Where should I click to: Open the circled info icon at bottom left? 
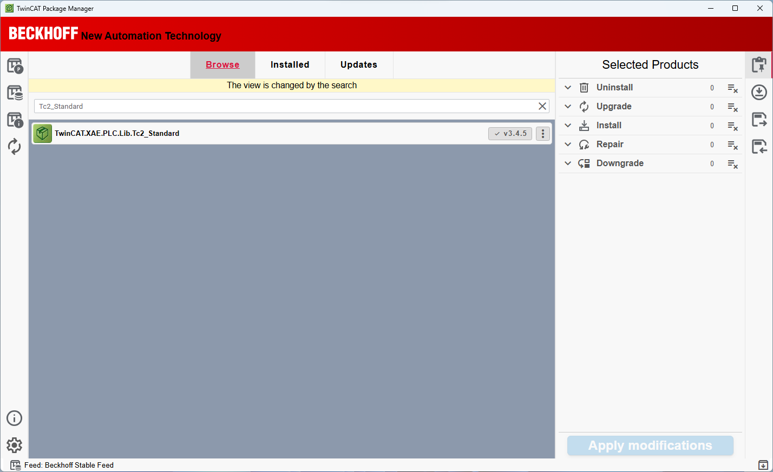[x=15, y=418]
